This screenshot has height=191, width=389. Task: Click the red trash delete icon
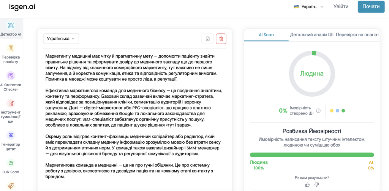(221, 39)
